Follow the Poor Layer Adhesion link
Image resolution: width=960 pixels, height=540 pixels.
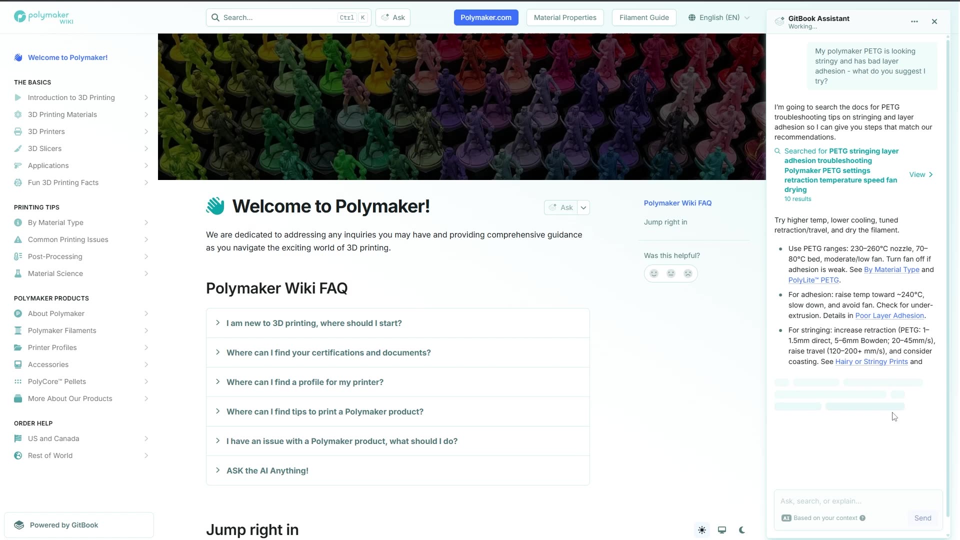pos(889,315)
